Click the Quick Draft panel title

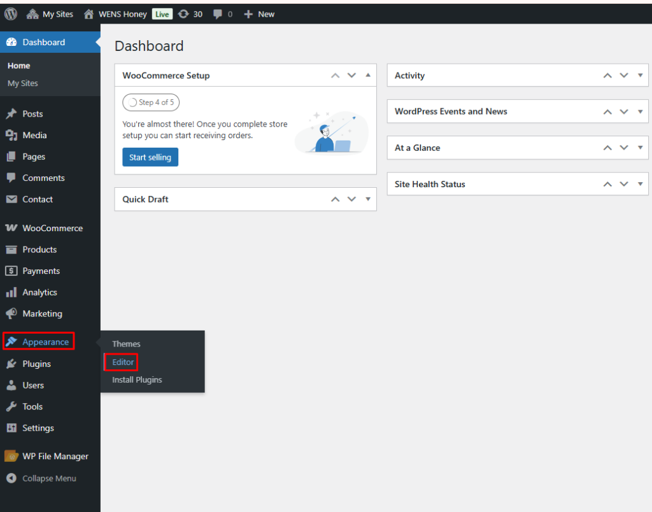[145, 199]
